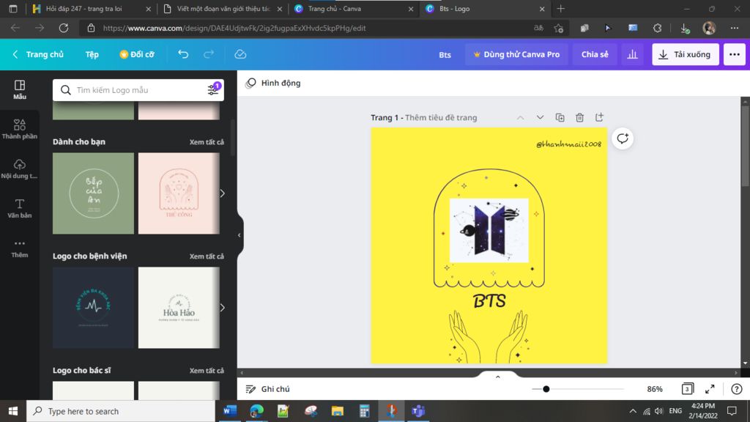Go back to Trang chủ home
750x422 pixels.
tap(38, 54)
